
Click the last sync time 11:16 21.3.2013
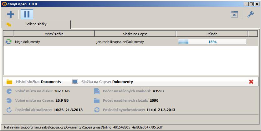click(x=161, y=109)
